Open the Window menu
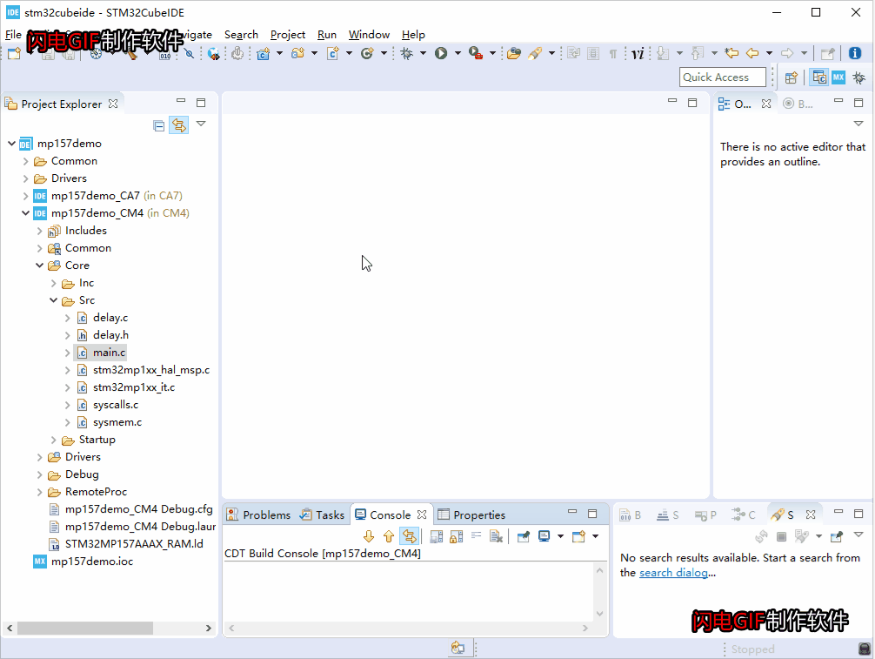Image resolution: width=875 pixels, height=659 pixels. pos(369,35)
